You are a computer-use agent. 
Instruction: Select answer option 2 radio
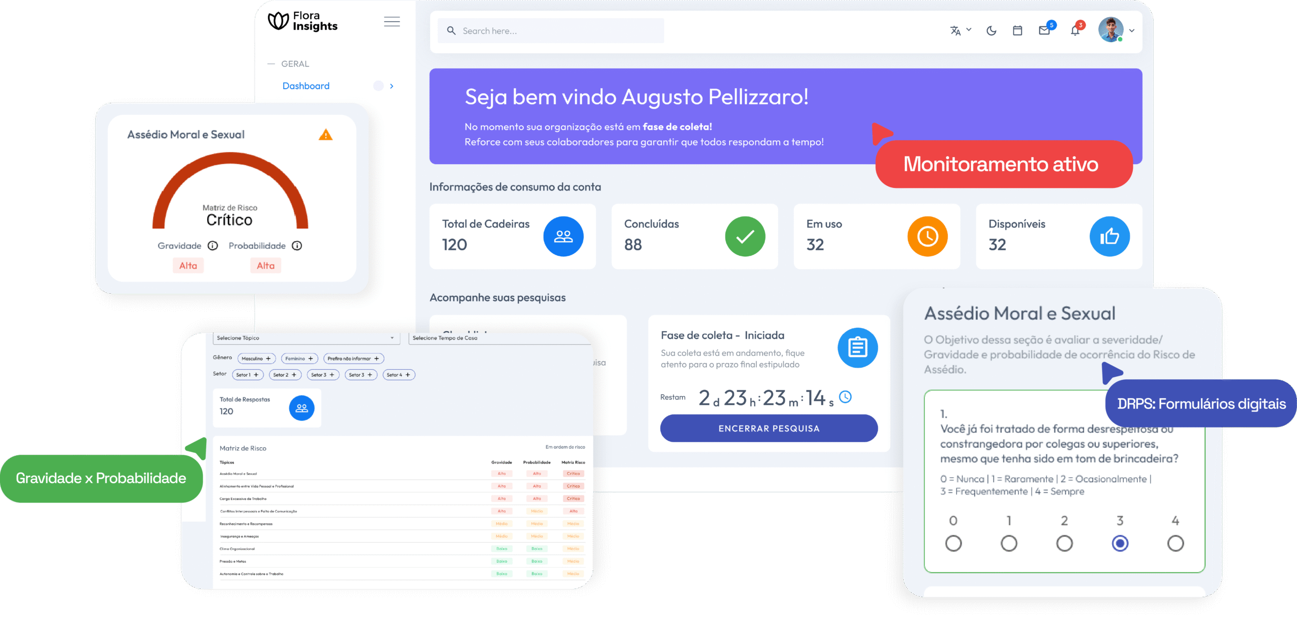(x=1064, y=543)
